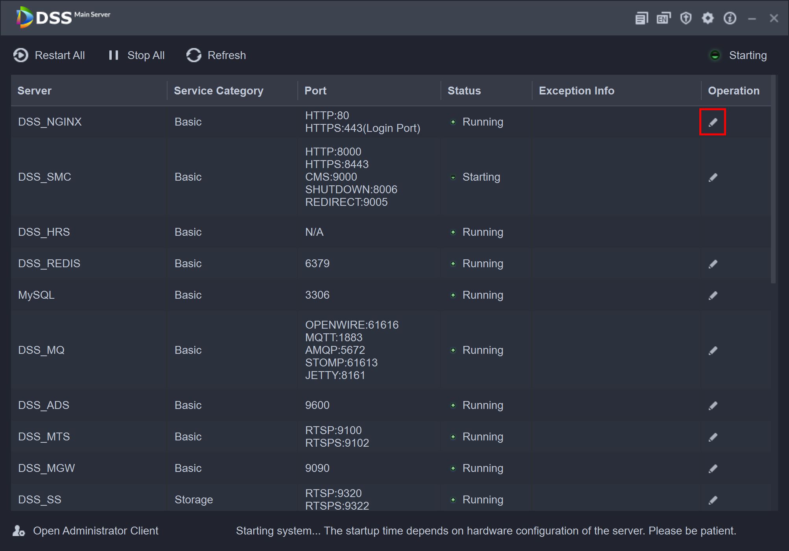Switch language via the EN icon
The height and width of the screenshot is (551, 789).
click(x=664, y=18)
